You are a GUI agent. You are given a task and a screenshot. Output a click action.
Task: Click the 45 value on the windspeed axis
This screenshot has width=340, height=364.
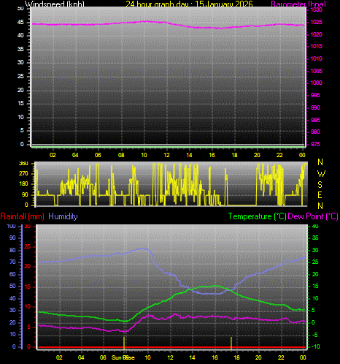(20, 23)
